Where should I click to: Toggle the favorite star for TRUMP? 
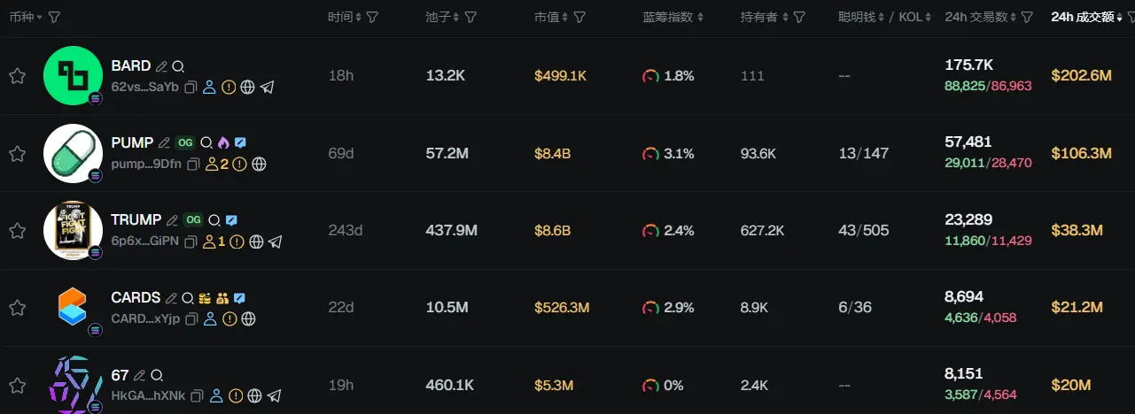click(17, 231)
